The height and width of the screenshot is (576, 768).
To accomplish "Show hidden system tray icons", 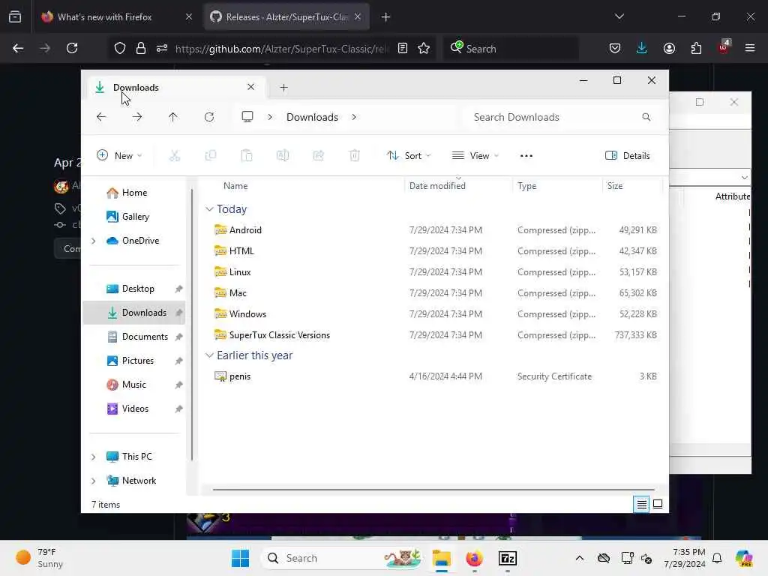I will coord(580,558).
